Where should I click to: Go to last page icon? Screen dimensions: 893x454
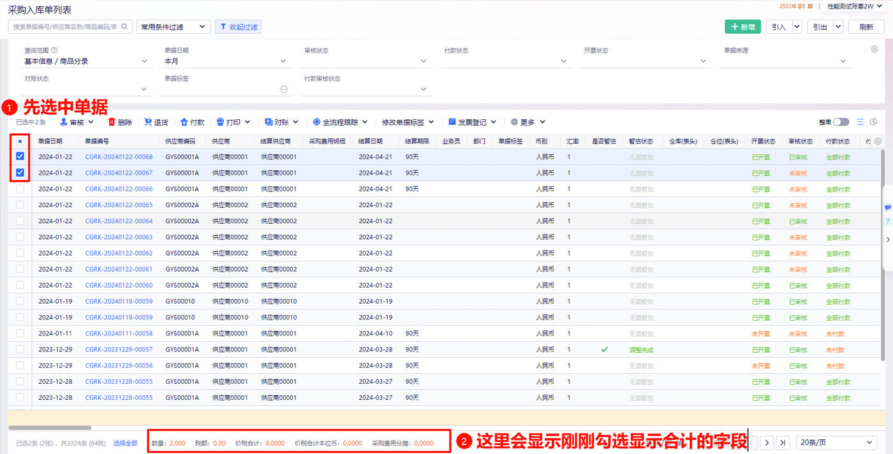click(783, 443)
